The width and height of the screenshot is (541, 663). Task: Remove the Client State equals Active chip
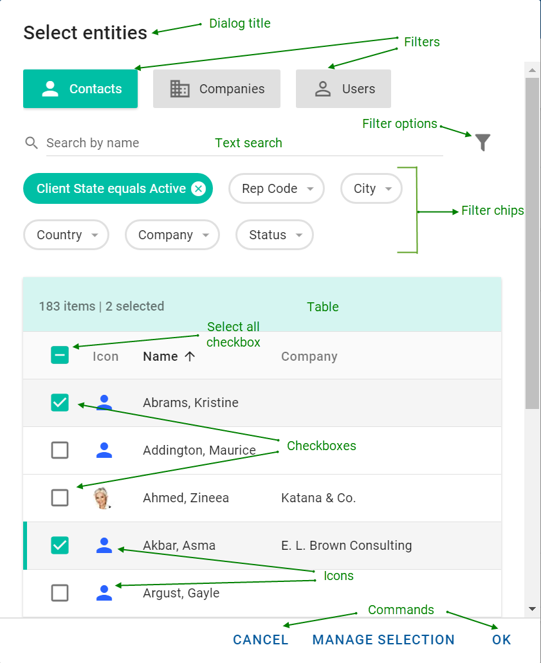tap(199, 188)
